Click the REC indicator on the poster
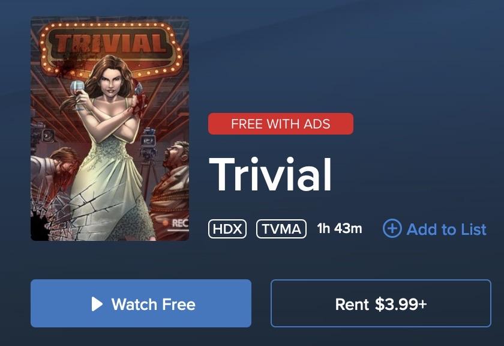Image resolution: width=504 pixels, height=346 pixels. (x=176, y=223)
